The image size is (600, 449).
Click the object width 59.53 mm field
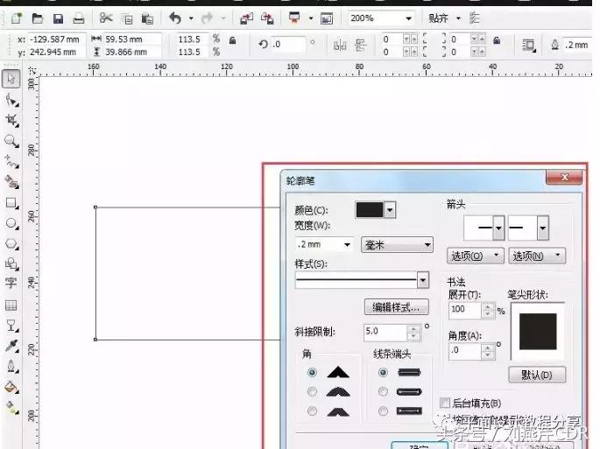[132, 39]
